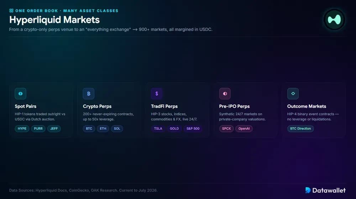The width and height of the screenshot is (356, 199).
Task: Pick the GOLD tag
Action: (x=174, y=129)
